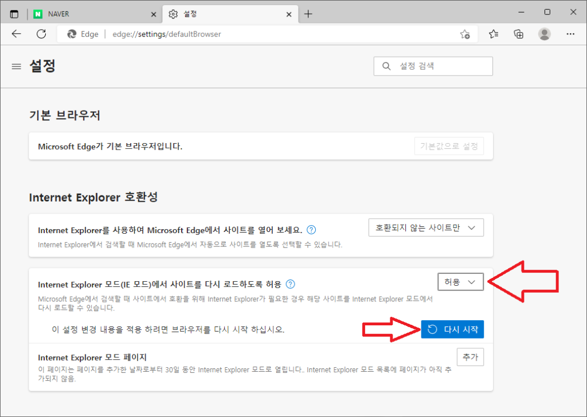This screenshot has height=417, width=587.
Task: Open Collections in the toolbar
Action: [518, 34]
